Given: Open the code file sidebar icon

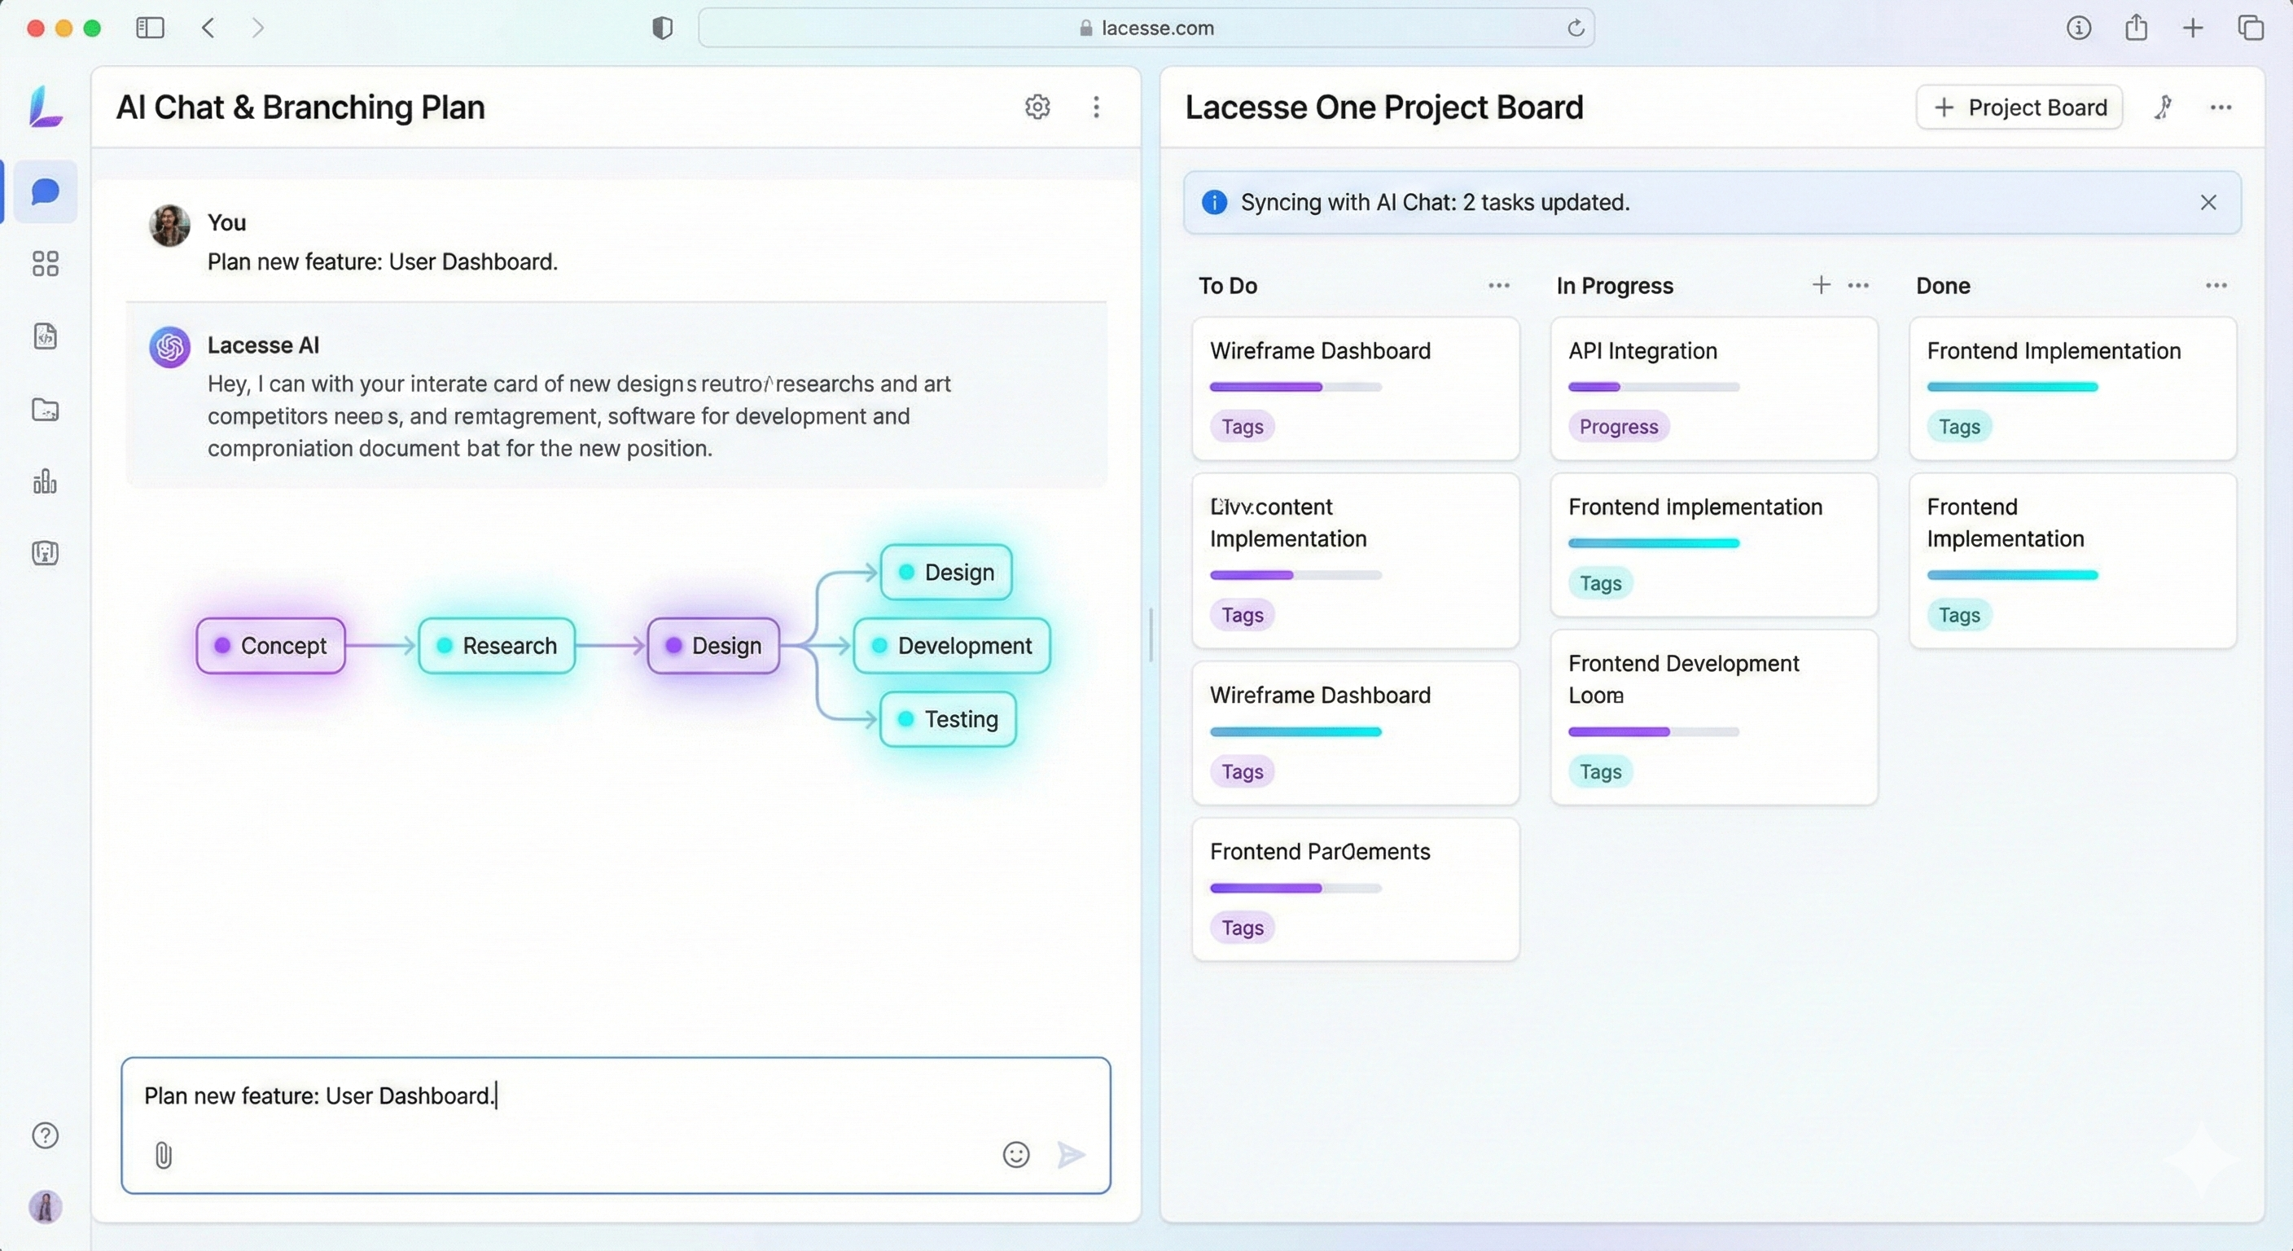Looking at the screenshot, I should pyautogui.click(x=45, y=336).
